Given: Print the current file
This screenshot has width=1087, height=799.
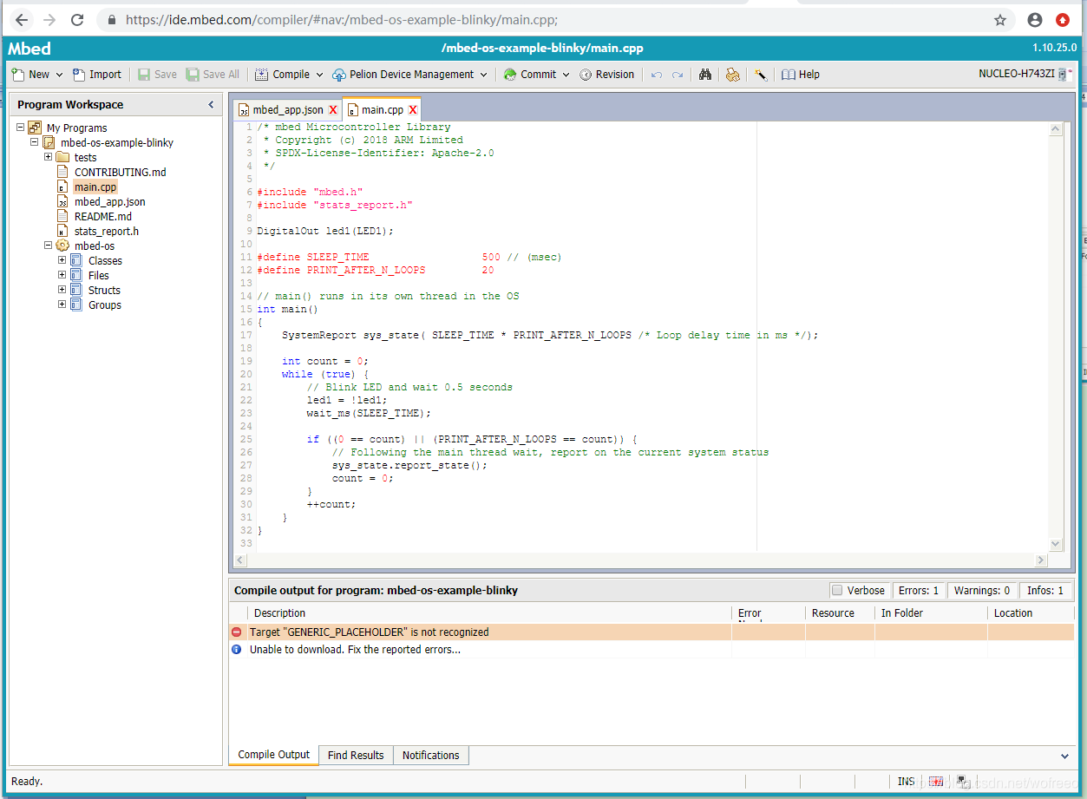Looking at the screenshot, I should (733, 75).
